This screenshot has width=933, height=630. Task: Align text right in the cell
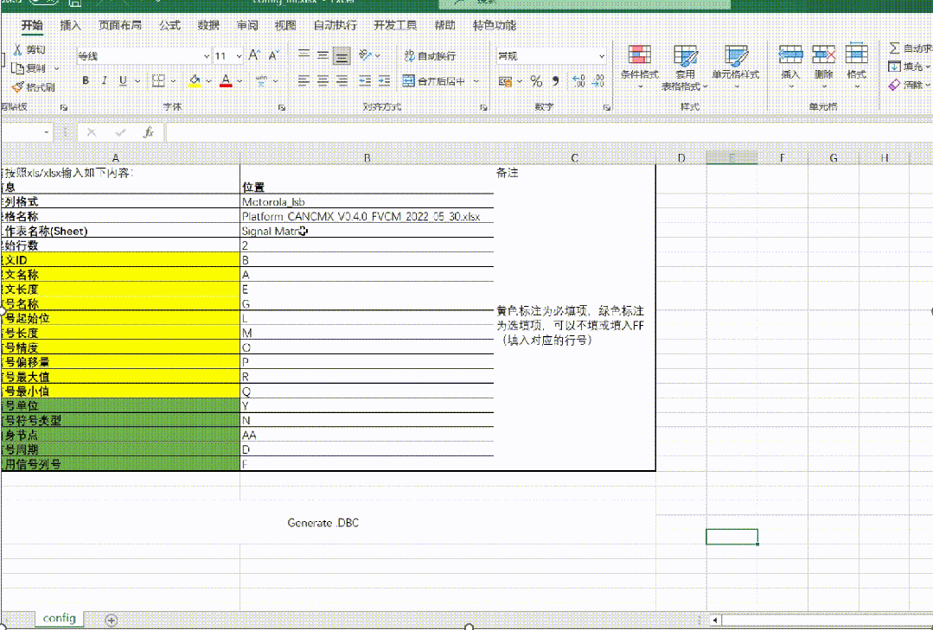[342, 80]
